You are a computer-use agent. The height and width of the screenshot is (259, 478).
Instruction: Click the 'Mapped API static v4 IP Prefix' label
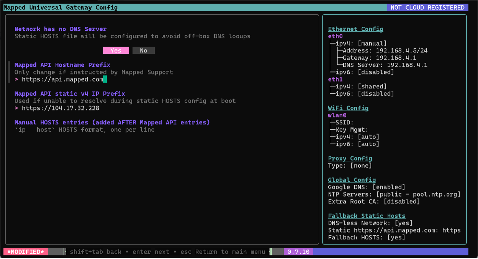point(70,94)
